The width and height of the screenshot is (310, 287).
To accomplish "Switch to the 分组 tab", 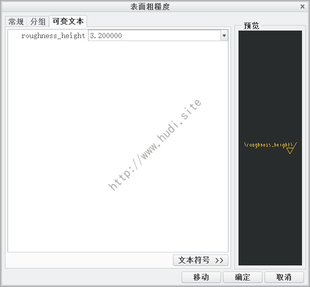I will (38, 22).
